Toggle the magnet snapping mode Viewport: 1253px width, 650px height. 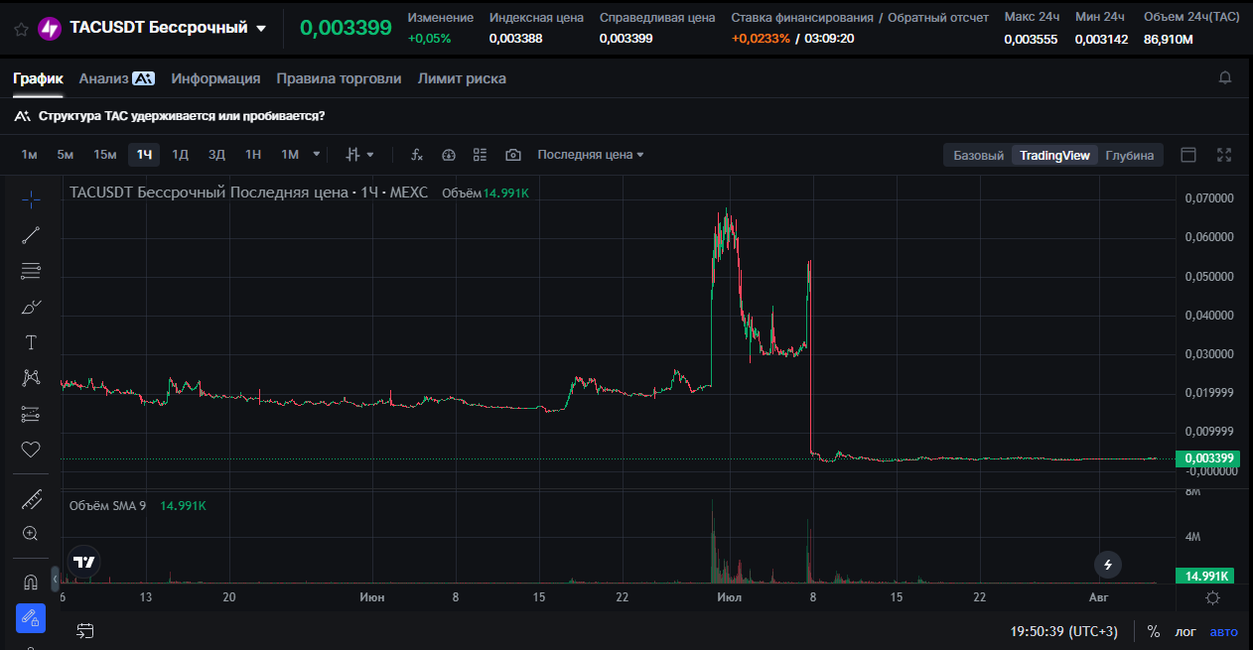(31, 583)
